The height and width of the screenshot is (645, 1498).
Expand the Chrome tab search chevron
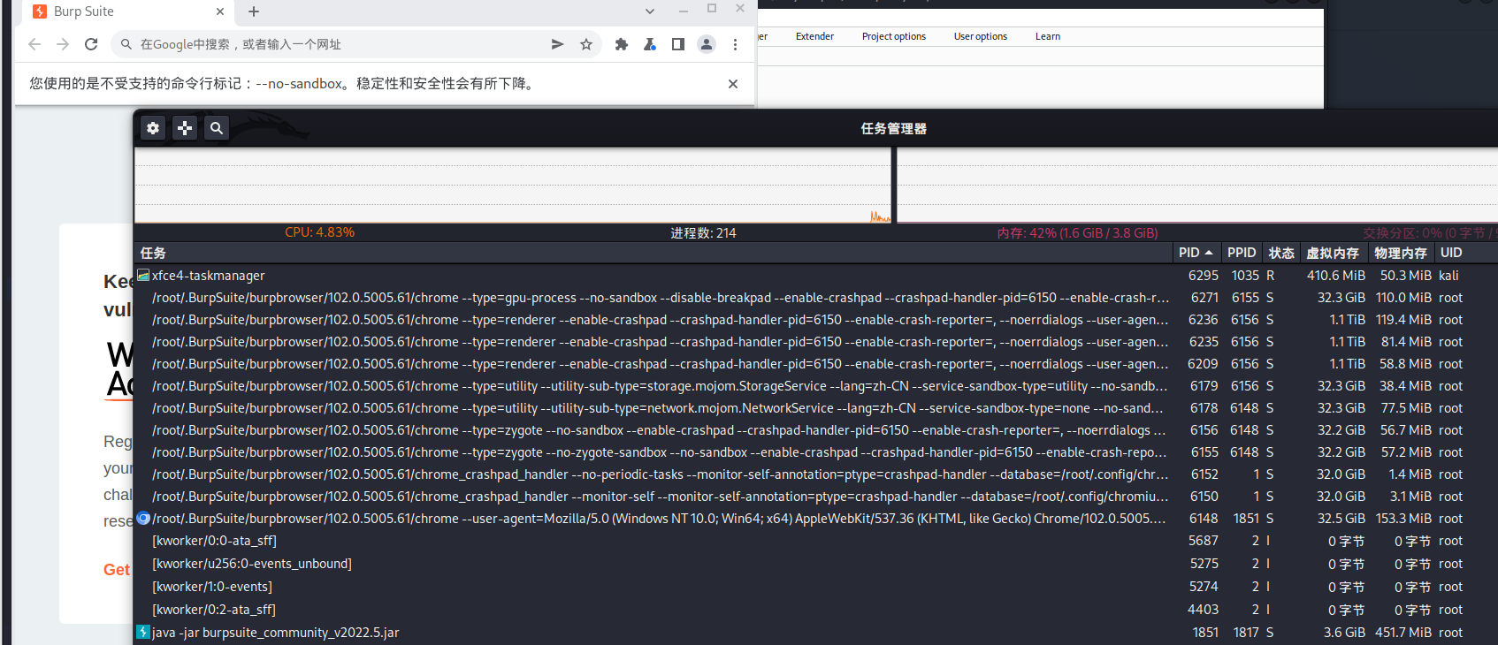(x=650, y=11)
